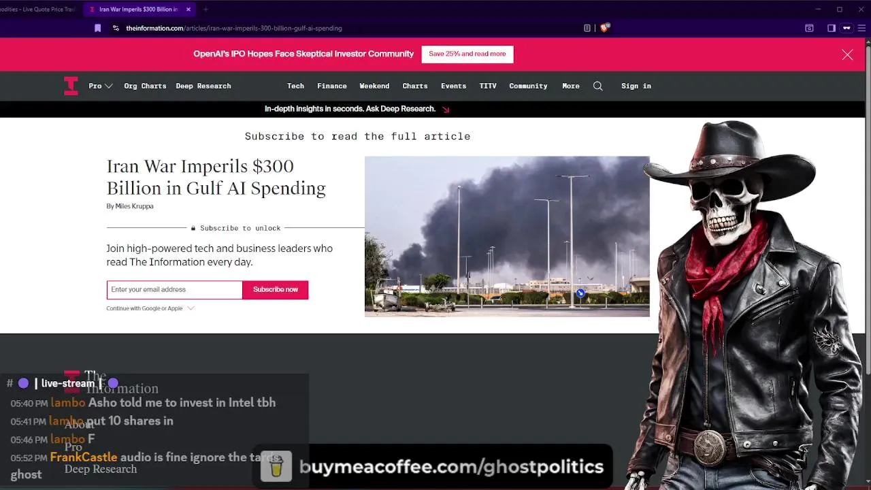The image size is (871, 490).
Task: Click Sign in link
Action: tap(636, 86)
